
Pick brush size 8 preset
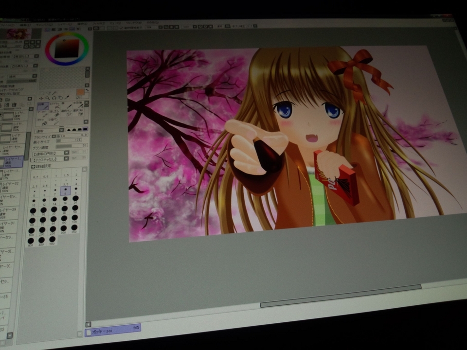pyautogui.click(x=65, y=191)
